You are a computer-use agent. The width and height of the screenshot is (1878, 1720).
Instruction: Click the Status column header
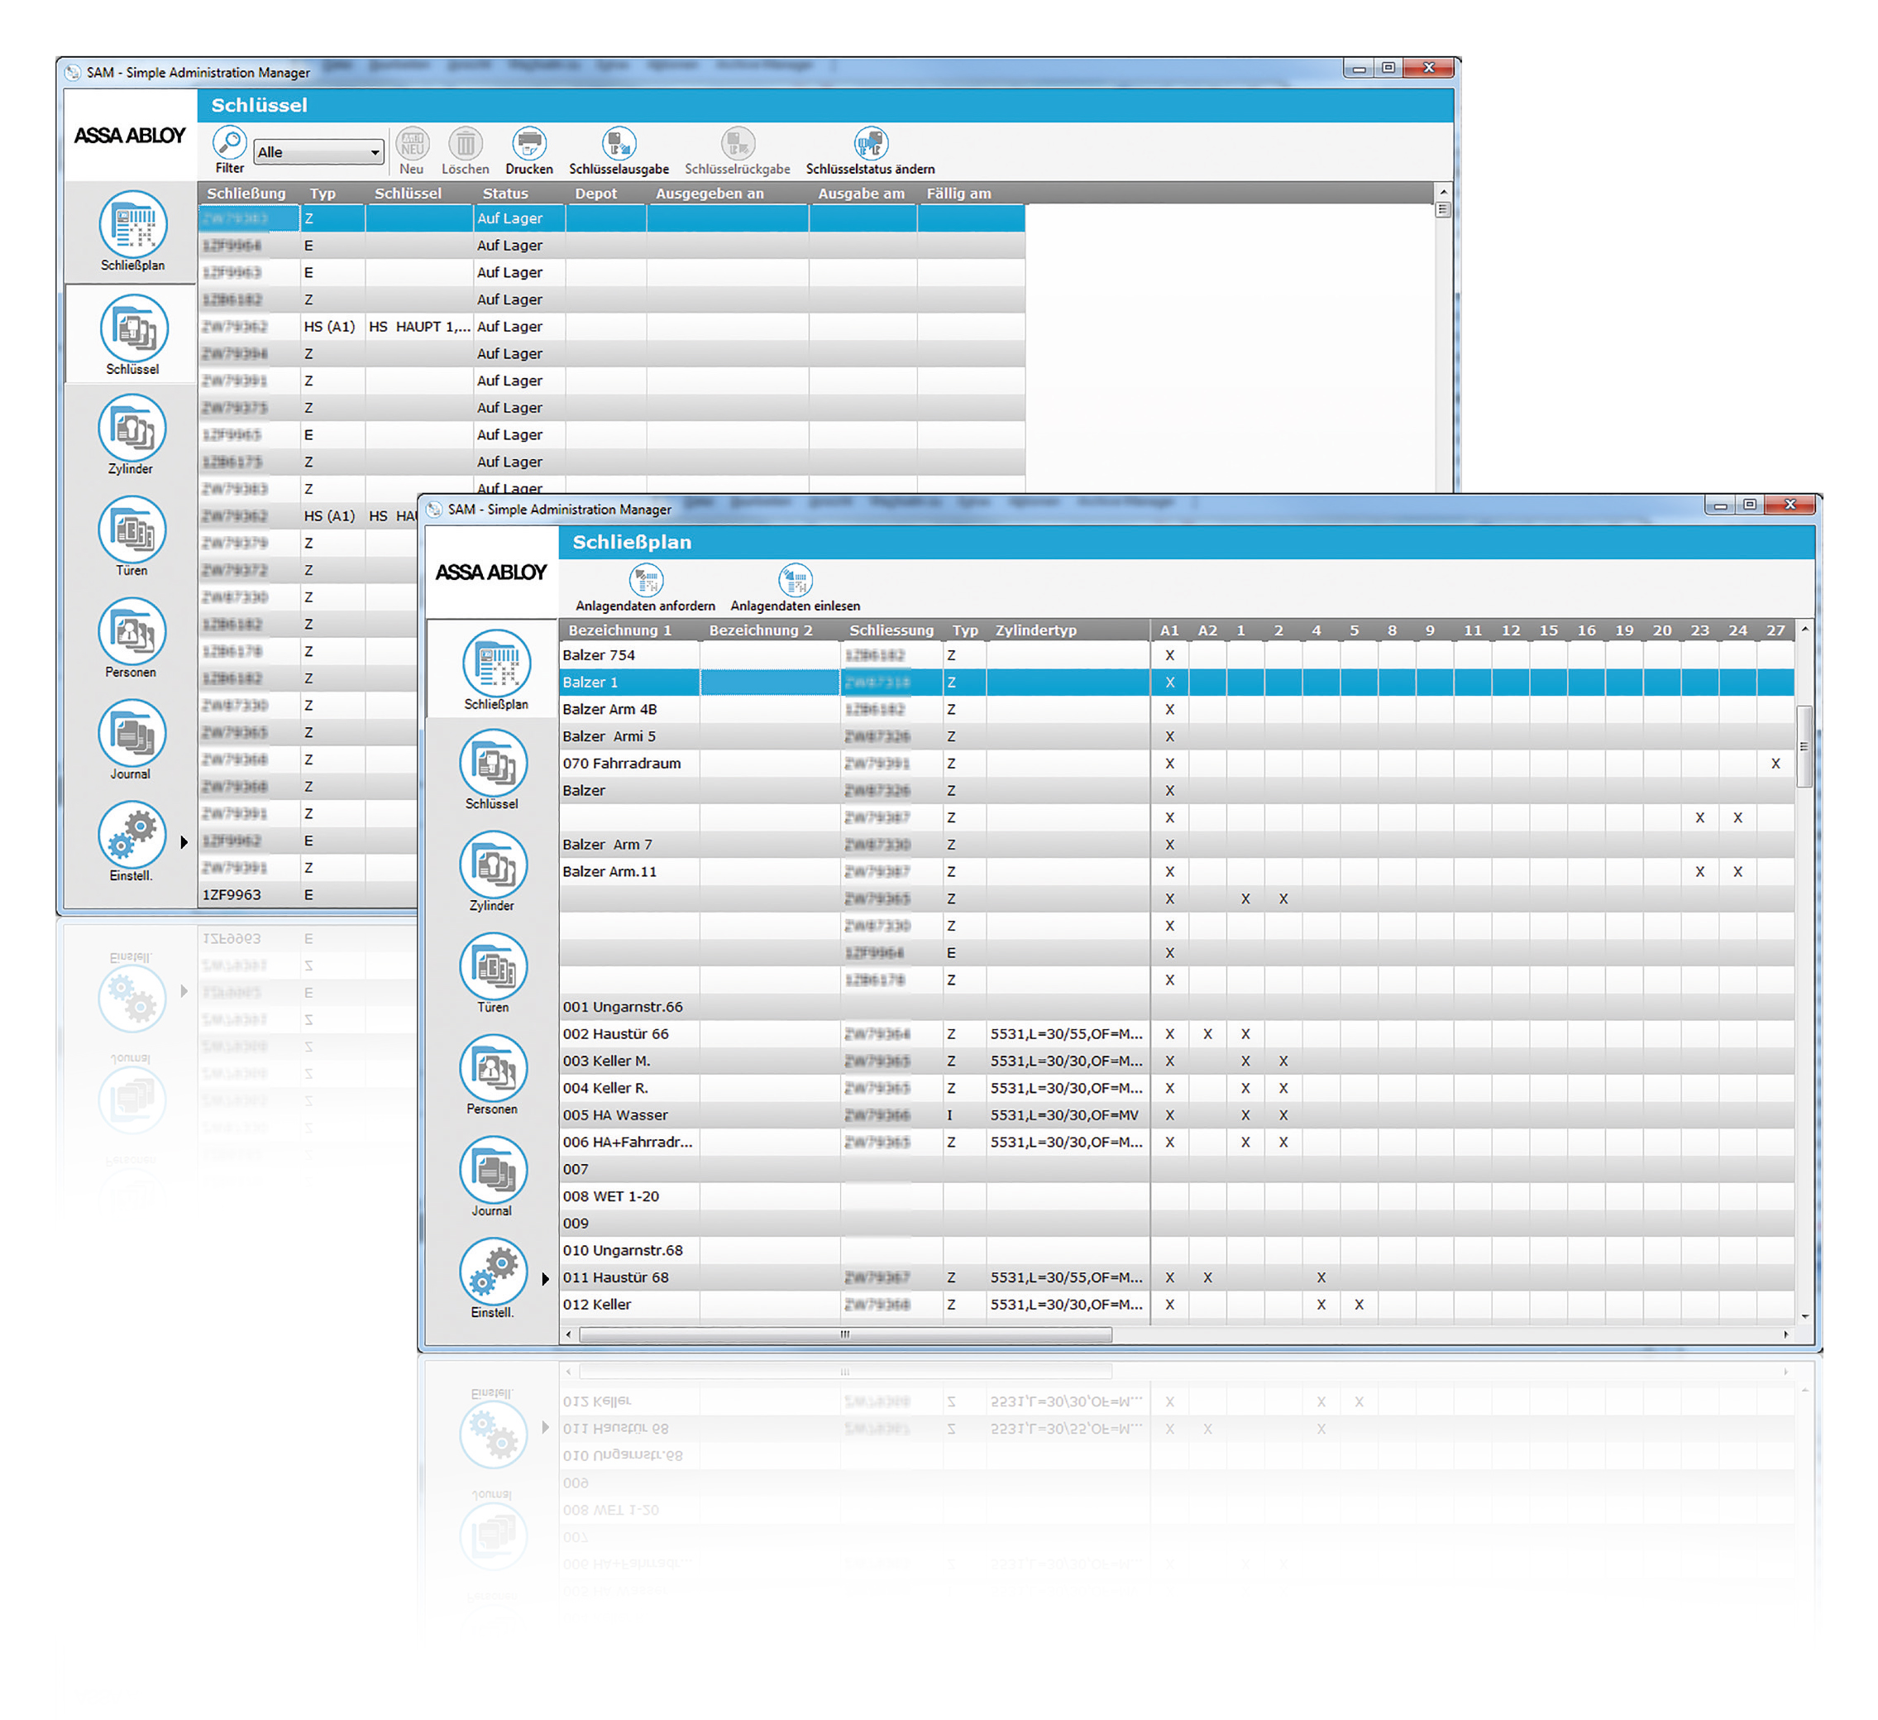[x=505, y=194]
